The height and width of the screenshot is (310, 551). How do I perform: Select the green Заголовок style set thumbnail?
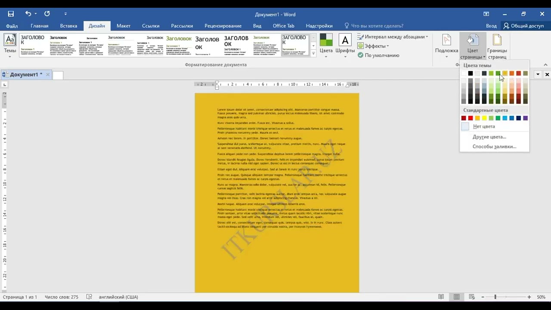[x=178, y=45]
